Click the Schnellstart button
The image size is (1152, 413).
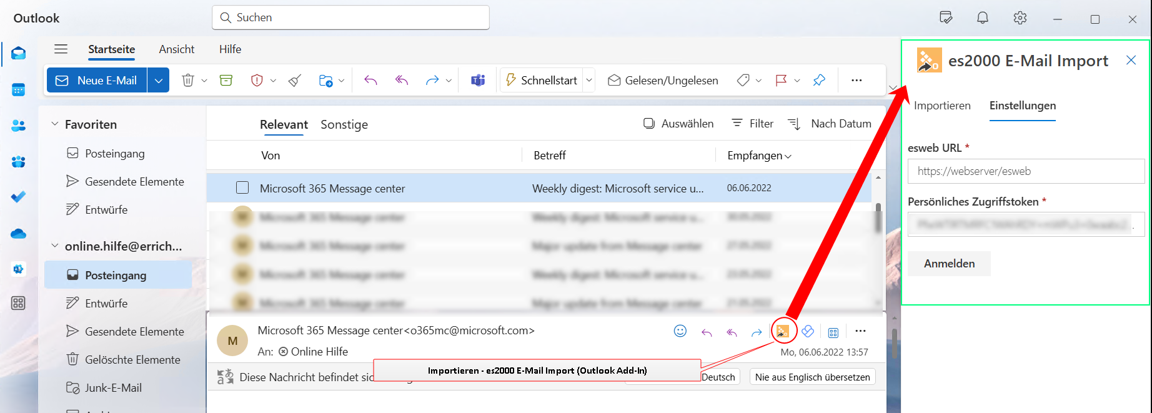click(542, 80)
